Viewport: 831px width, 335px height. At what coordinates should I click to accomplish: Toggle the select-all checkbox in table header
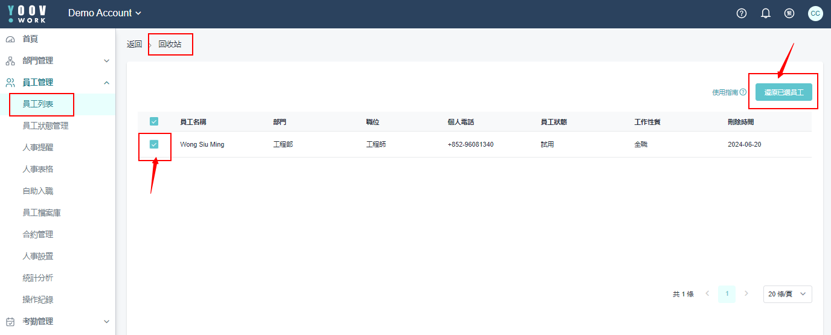tap(154, 121)
